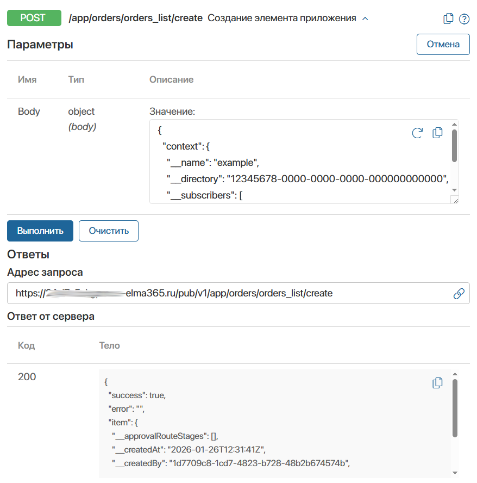The height and width of the screenshot is (483, 477).
Task: Click the Body parameter name
Action: tap(29, 111)
